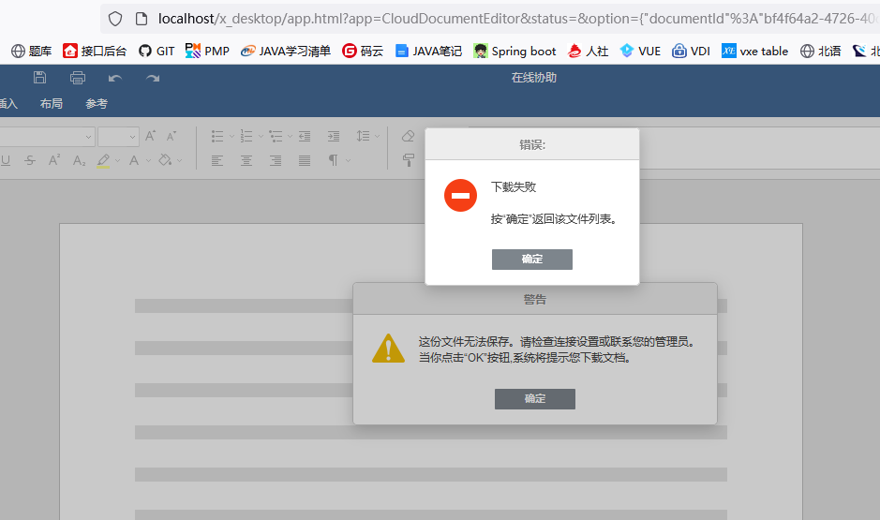880x520 pixels.
Task: Open the JAVA笔记 bookmark
Action: [x=428, y=51]
